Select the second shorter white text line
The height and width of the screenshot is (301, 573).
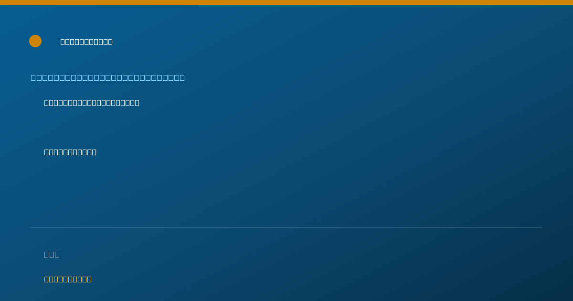pos(70,152)
